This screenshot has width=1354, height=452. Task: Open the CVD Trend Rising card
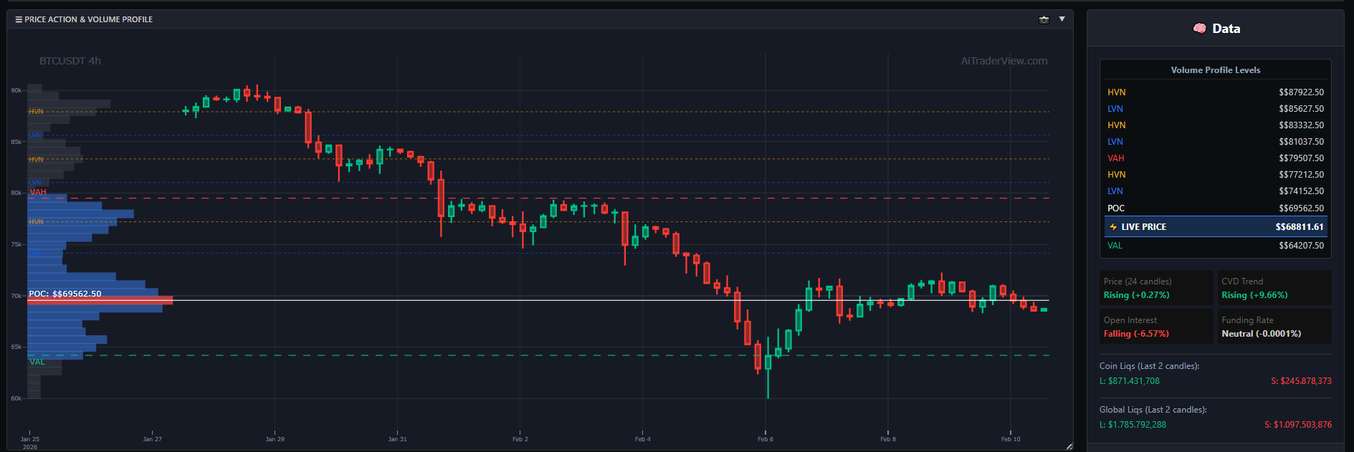(1274, 288)
